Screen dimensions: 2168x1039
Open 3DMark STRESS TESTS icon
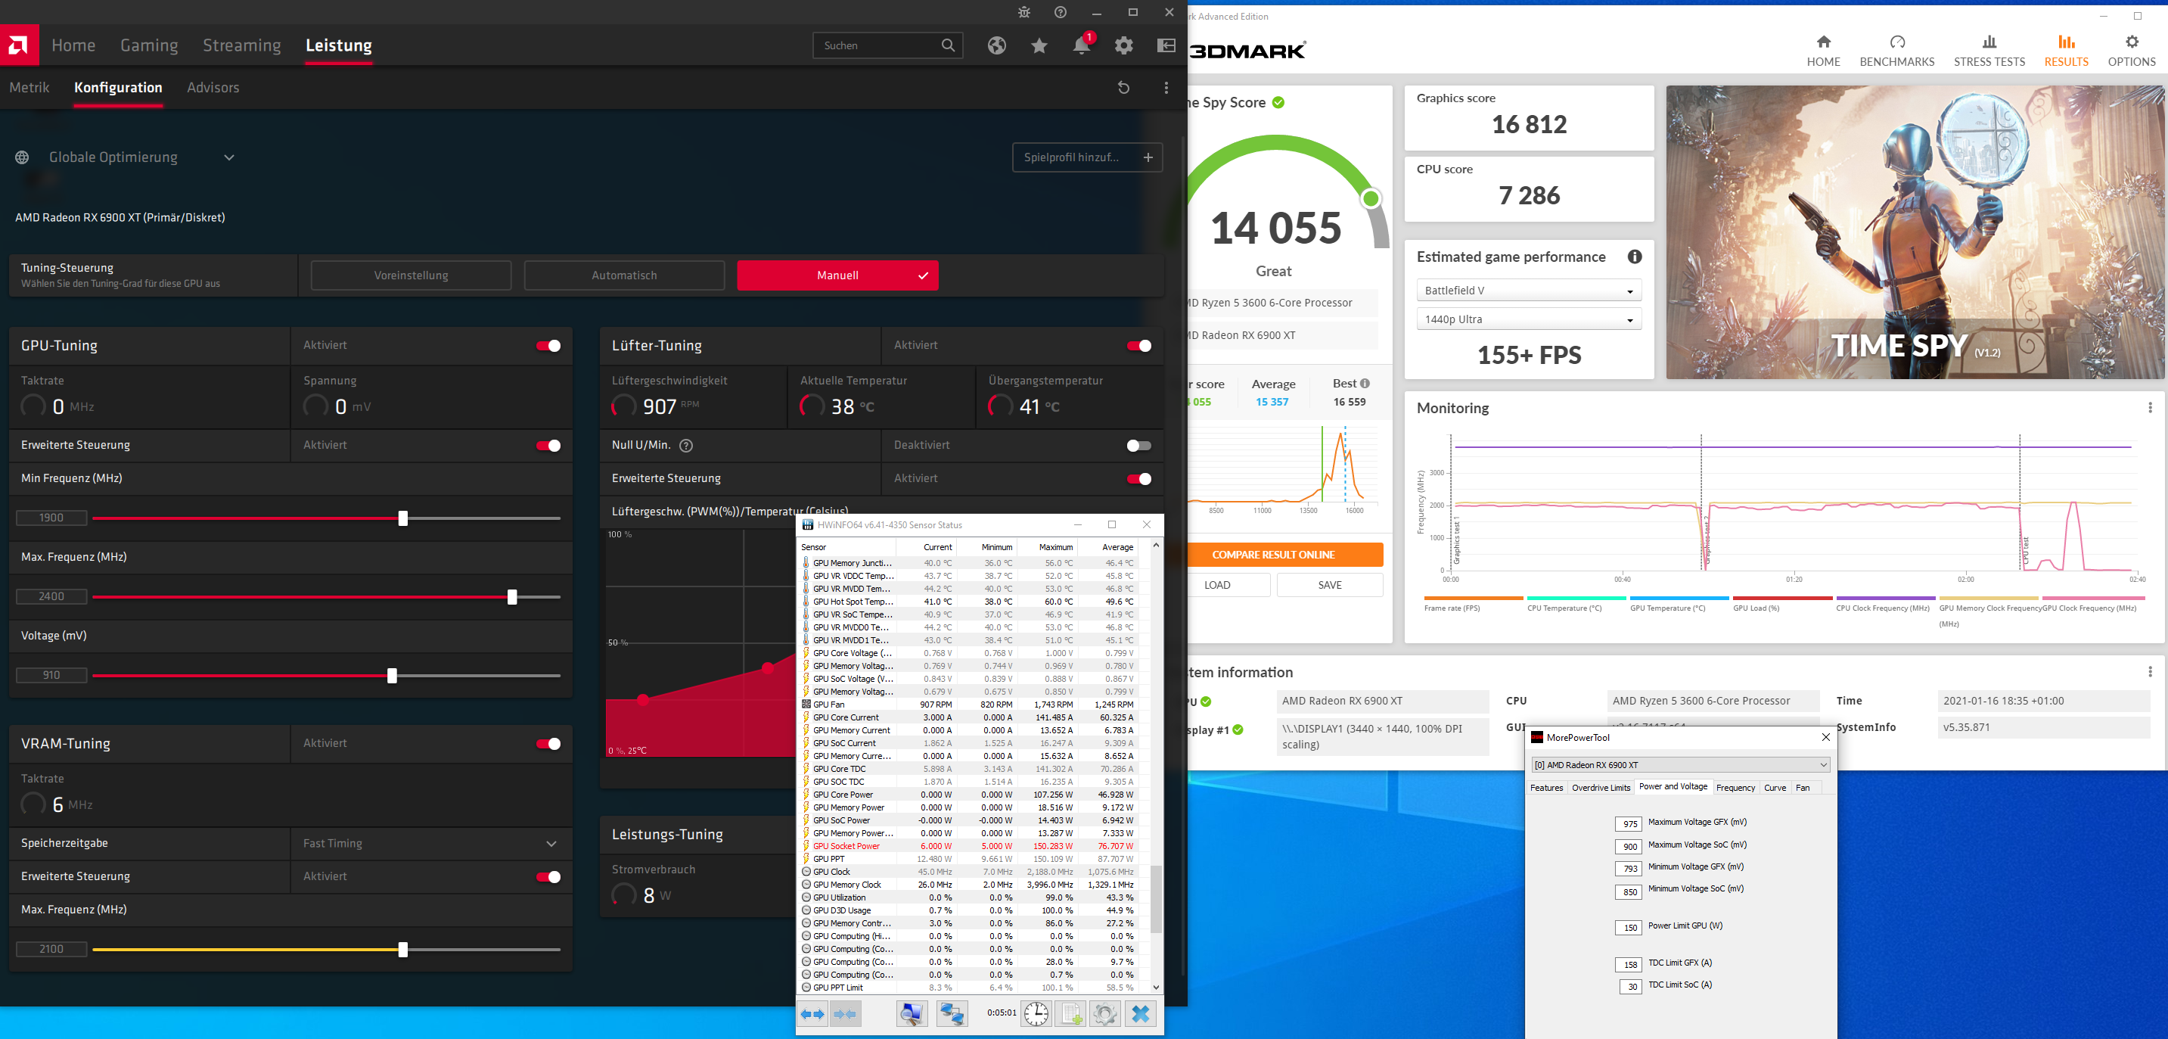(x=1989, y=51)
